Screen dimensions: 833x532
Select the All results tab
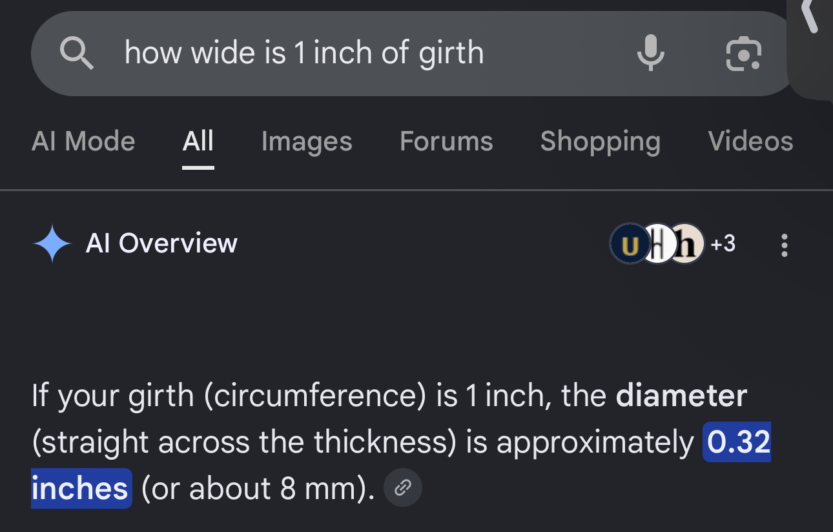coord(198,141)
